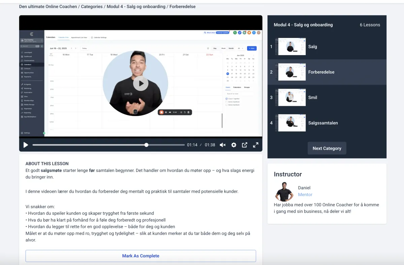Open video settings via the gear icon
This screenshot has height=265, width=404.
234,145
